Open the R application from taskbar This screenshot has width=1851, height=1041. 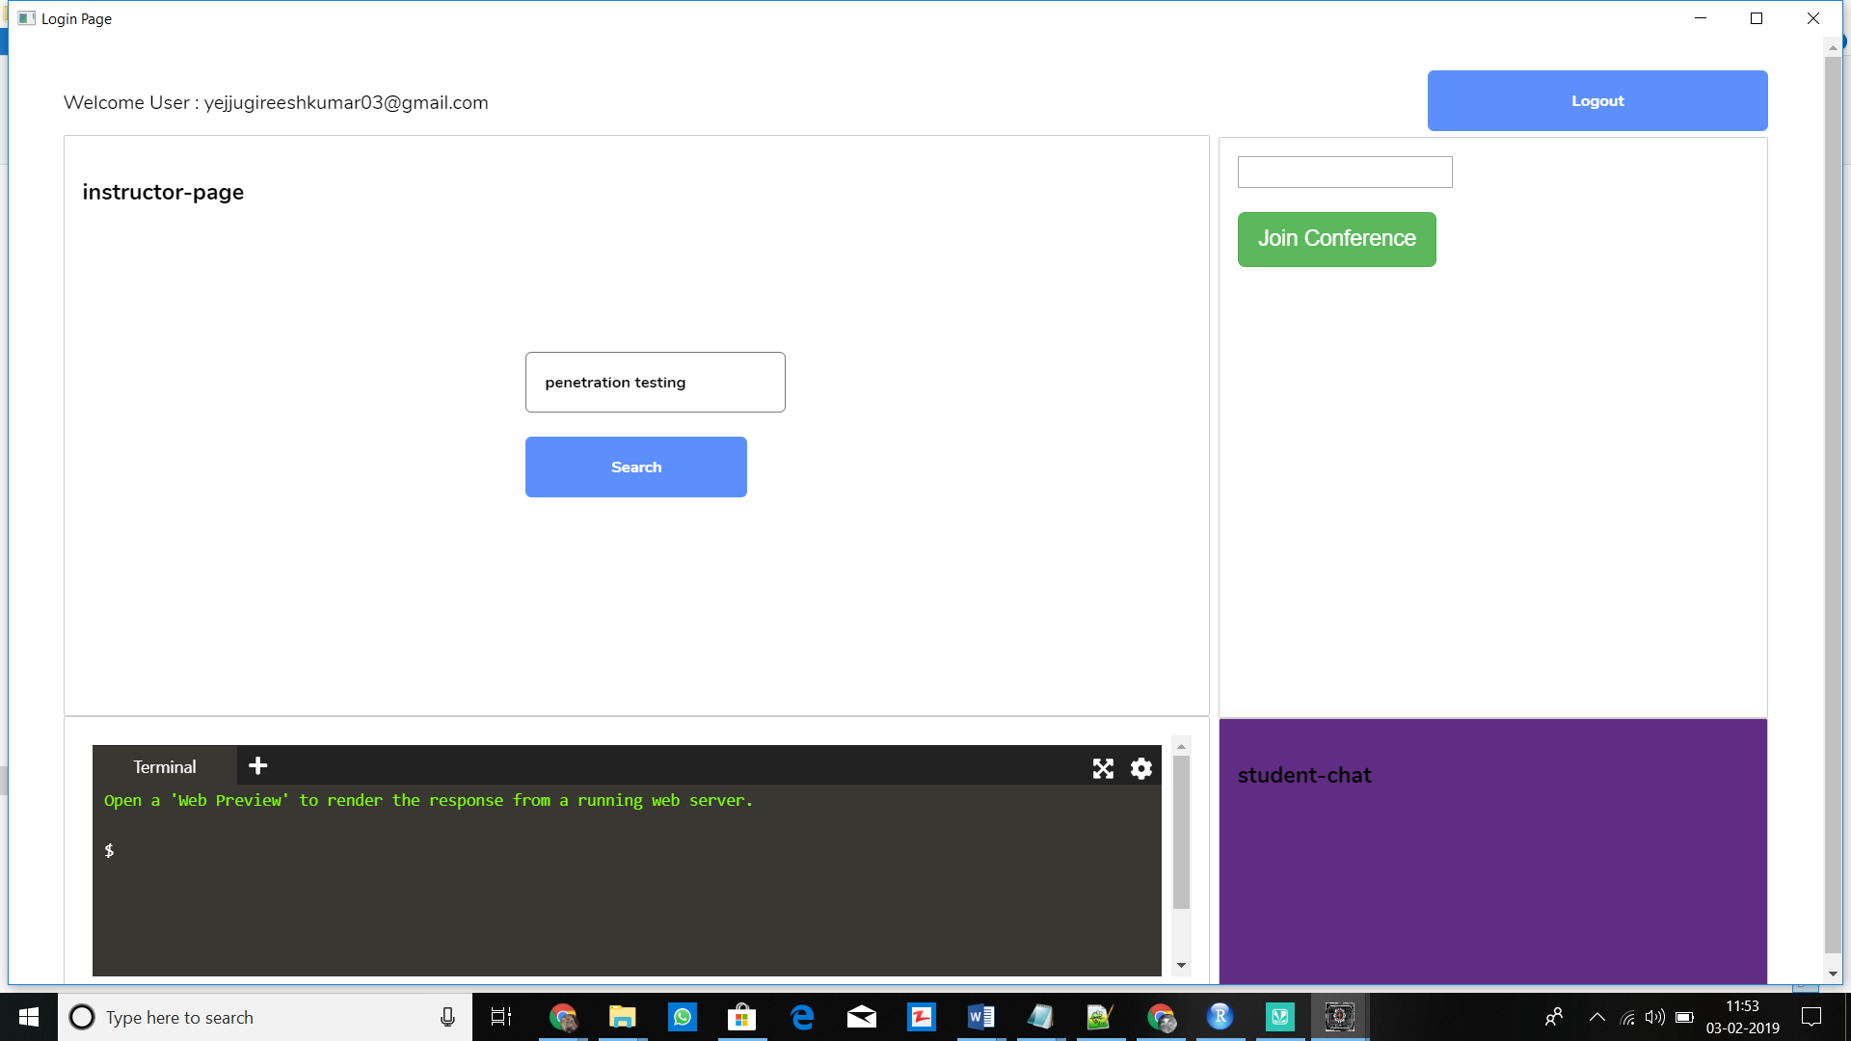click(x=1220, y=1017)
